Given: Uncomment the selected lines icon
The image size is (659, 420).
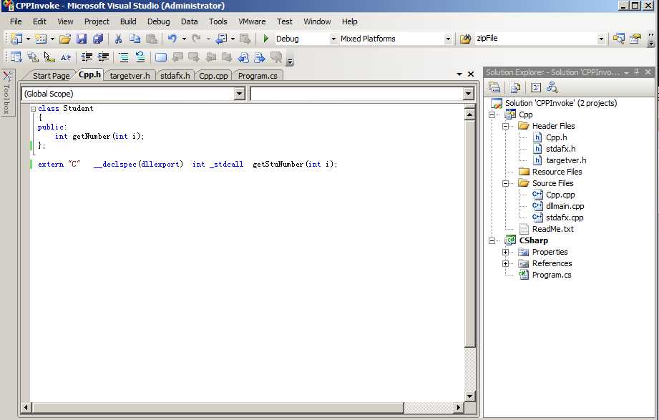Looking at the screenshot, I should pos(140,57).
